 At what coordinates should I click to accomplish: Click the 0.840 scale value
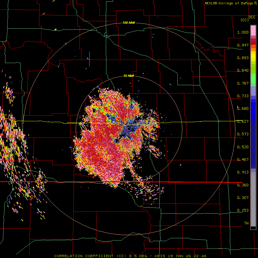pos(243,71)
